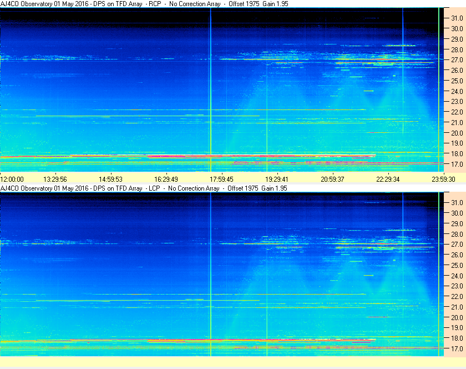
Task: Pick the 29.0 frequency label in LCP panel
Action: click(x=457, y=223)
